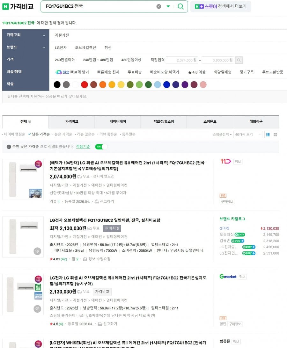The width and height of the screenshot is (287, 348).
Task: Switch to list view icon
Action: coord(268,134)
